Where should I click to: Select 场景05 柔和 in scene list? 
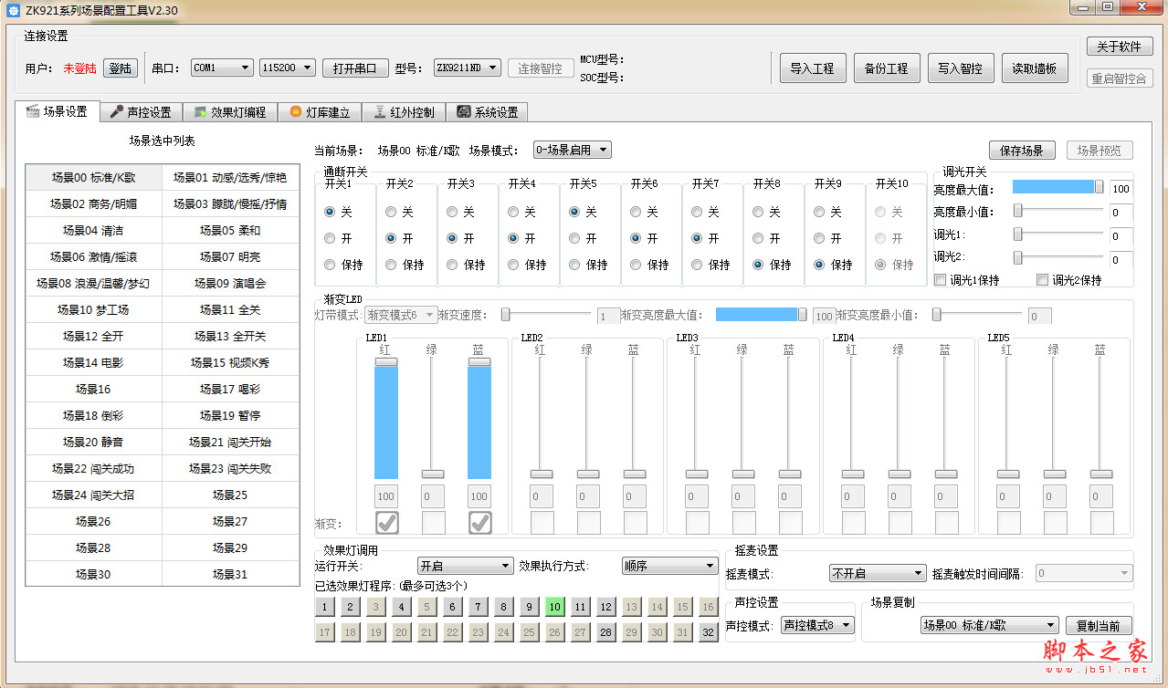coord(230,230)
